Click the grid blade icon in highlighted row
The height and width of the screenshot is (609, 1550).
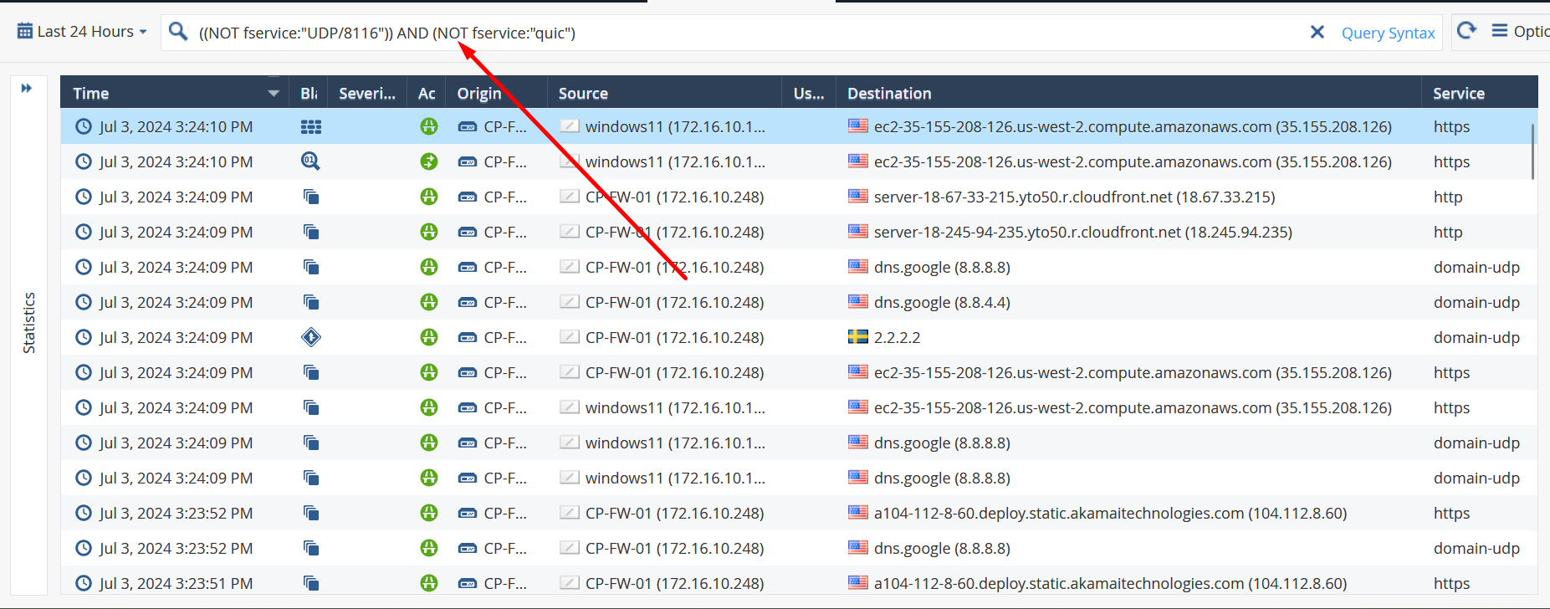point(311,127)
